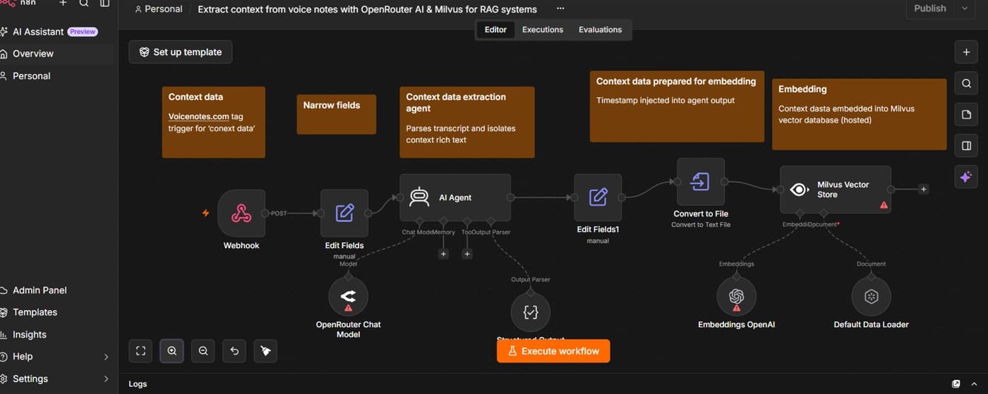The image size is (988, 394).
Task: Open the AI sparkle assistant button
Action: pyautogui.click(x=966, y=176)
